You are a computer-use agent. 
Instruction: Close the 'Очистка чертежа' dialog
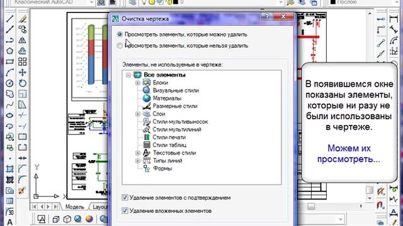(x=283, y=17)
